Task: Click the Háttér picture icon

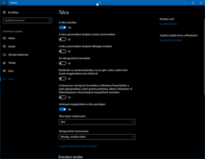Action: pos(4,38)
